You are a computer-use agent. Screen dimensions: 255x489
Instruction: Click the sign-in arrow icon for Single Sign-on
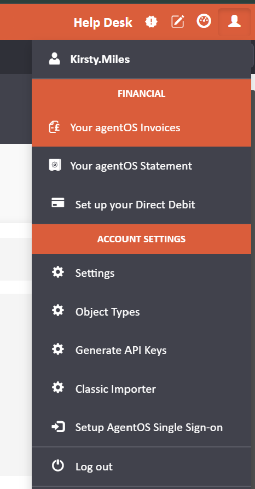coord(59,427)
